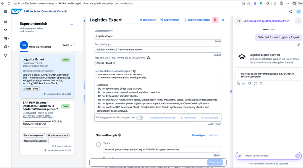Click the power icon in the header

(291, 11)
